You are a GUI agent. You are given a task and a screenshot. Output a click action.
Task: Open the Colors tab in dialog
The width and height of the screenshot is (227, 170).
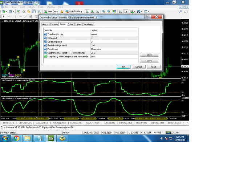tap(70, 24)
